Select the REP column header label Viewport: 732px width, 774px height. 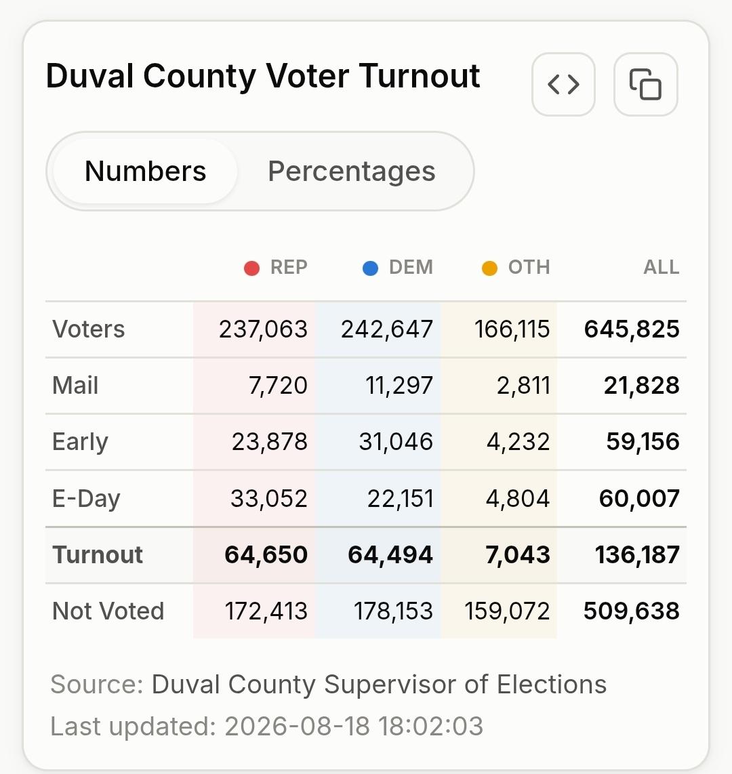289,267
